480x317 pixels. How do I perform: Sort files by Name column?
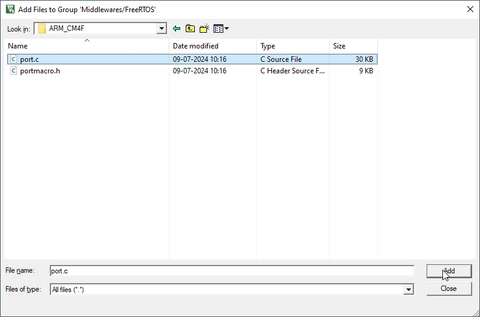click(85, 46)
